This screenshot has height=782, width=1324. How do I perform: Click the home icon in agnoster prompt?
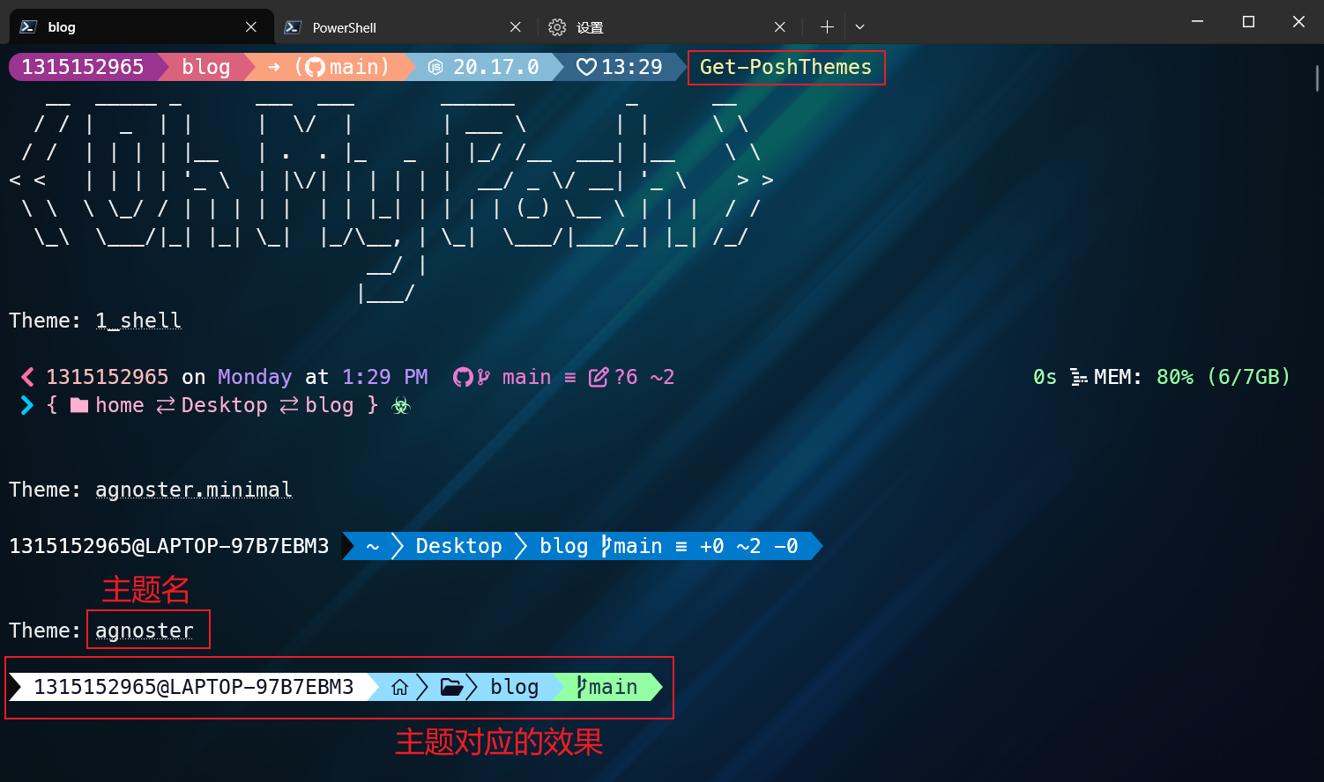pyautogui.click(x=400, y=687)
